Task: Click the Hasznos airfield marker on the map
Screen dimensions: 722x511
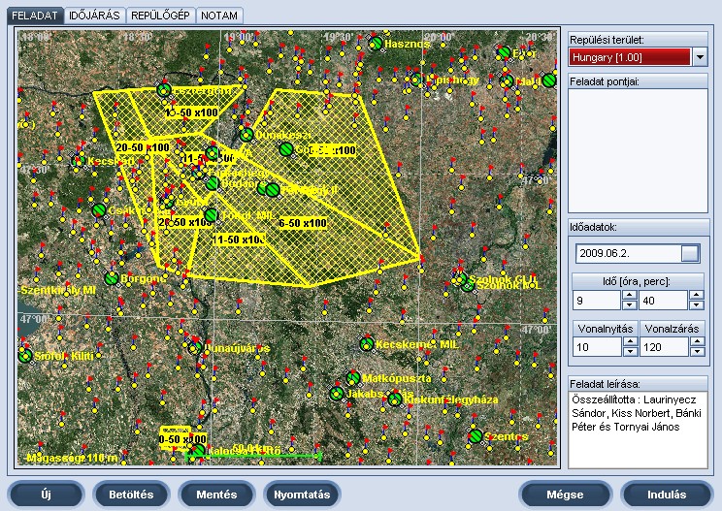Action: click(x=376, y=43)
